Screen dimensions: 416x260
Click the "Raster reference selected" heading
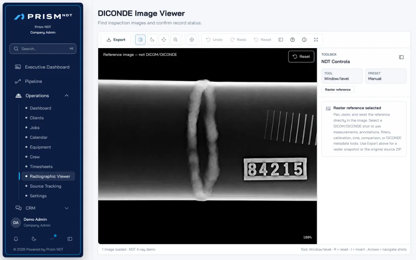coord(357,108)
